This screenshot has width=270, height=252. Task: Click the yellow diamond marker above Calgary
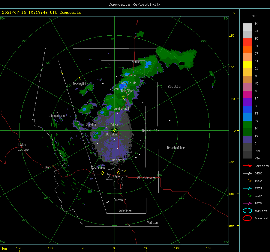click(x=118, y=173)
